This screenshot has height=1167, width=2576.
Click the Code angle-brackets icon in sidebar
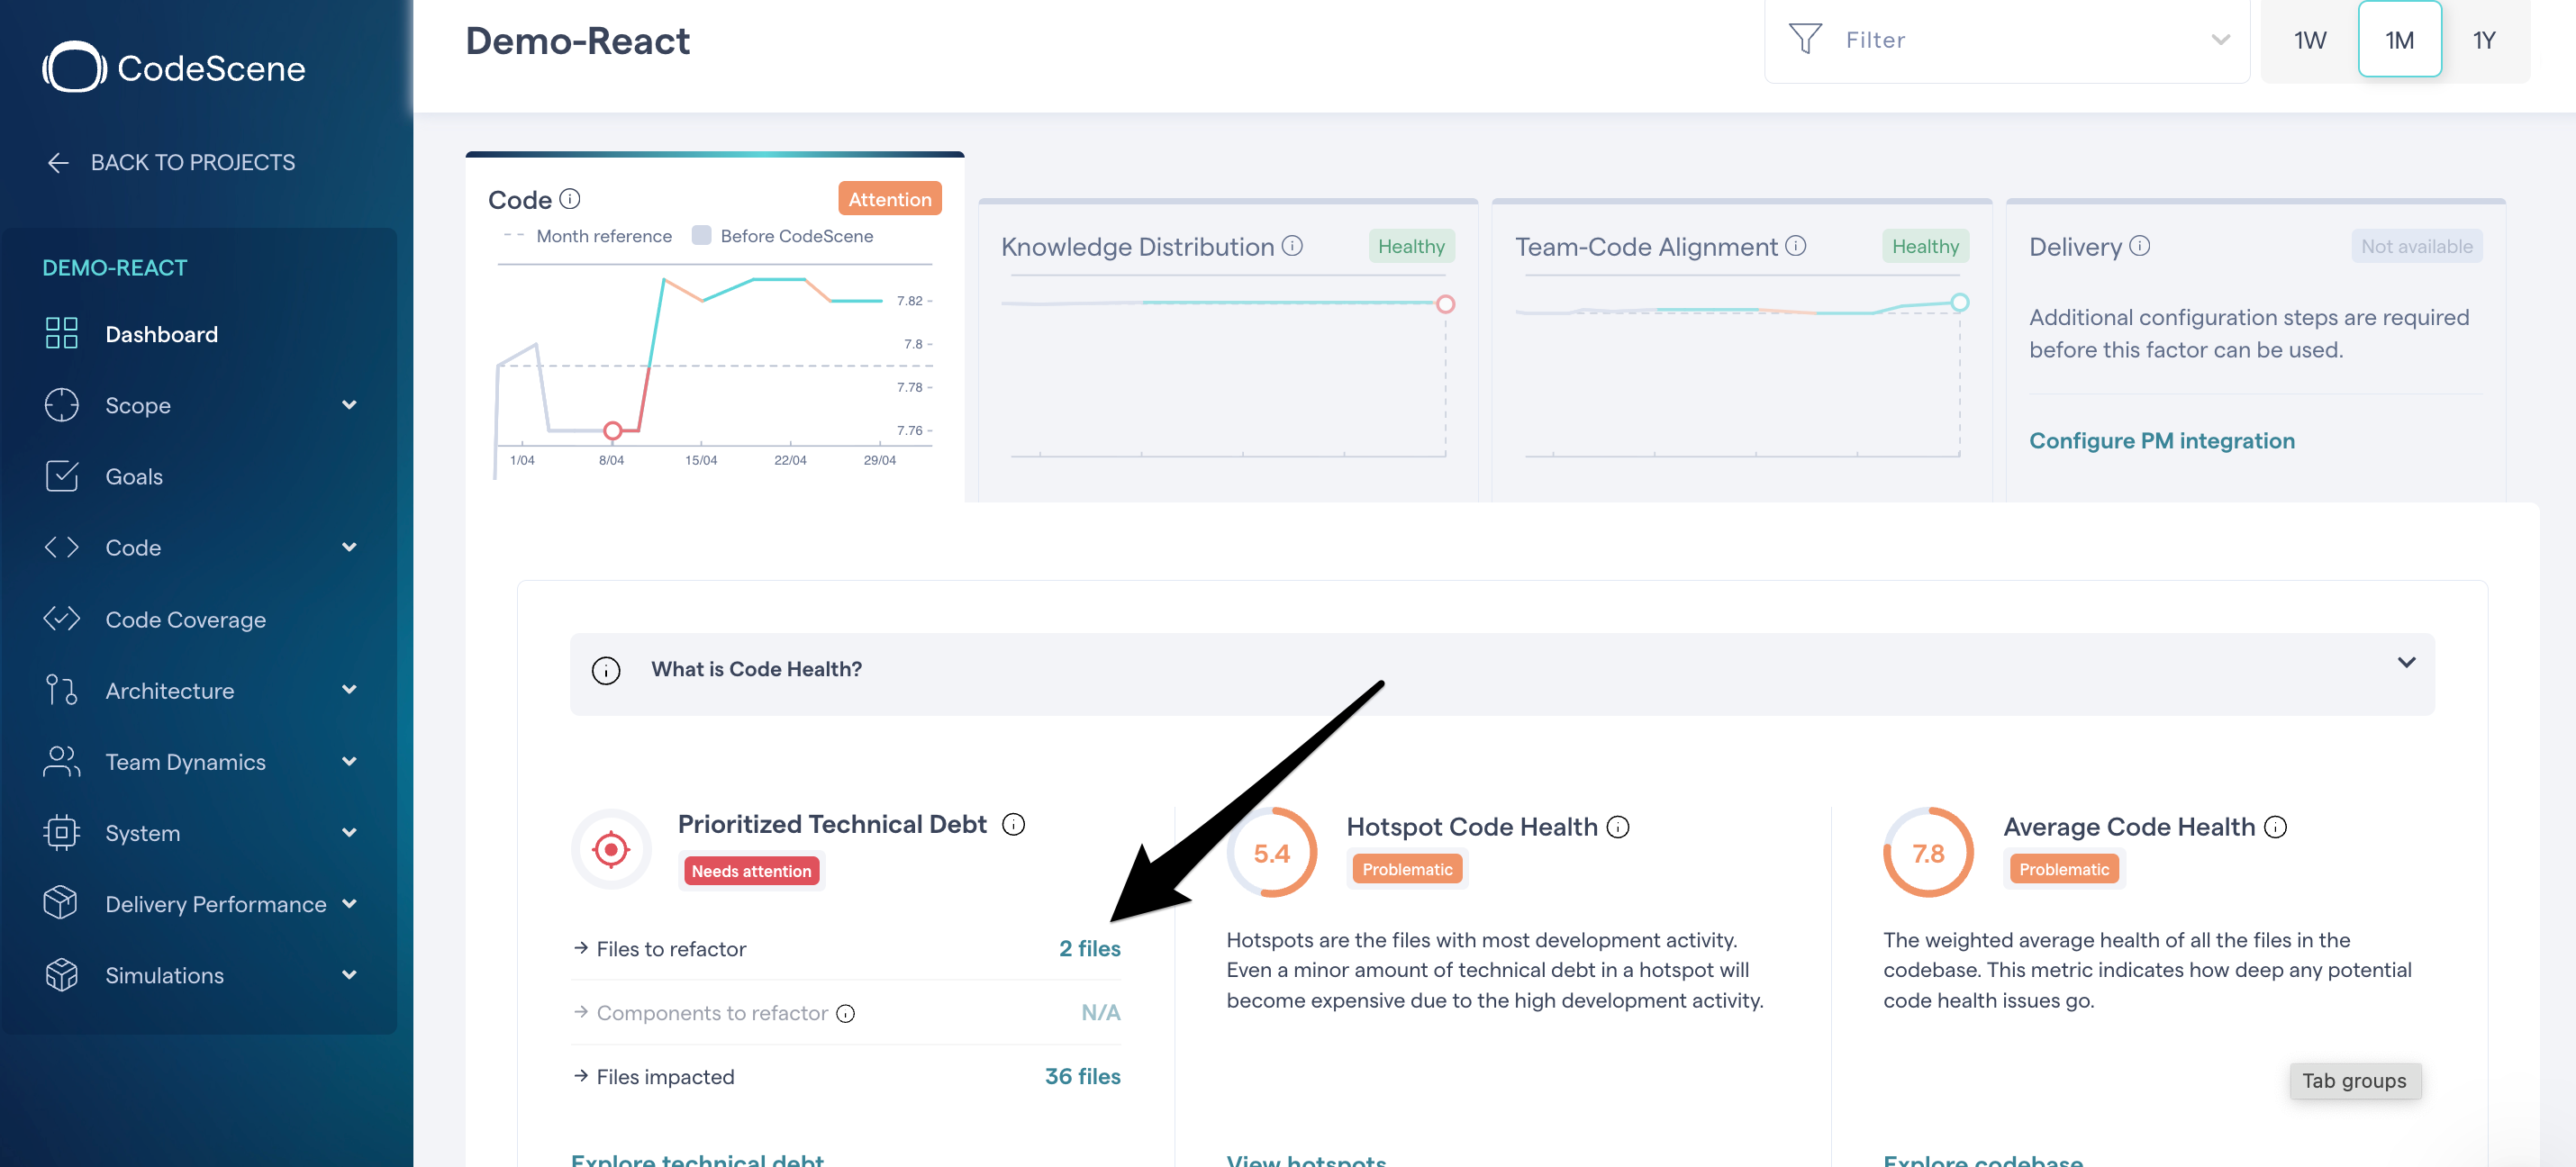(x=61, y=547)
